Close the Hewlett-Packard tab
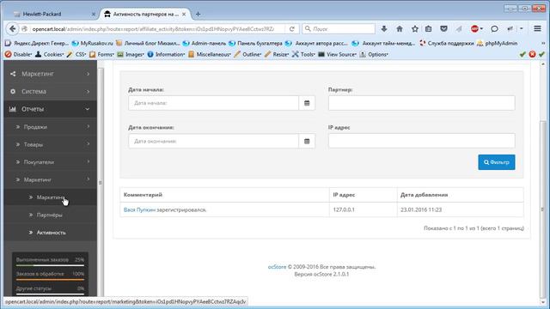 point(94,14)
